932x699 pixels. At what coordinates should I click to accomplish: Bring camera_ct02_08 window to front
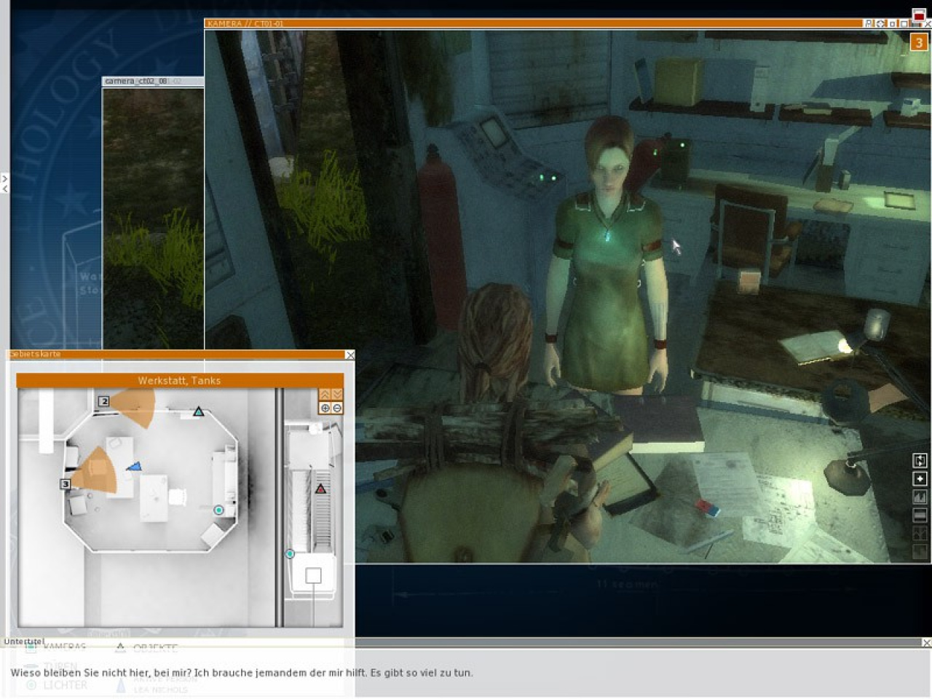(153, 81)
